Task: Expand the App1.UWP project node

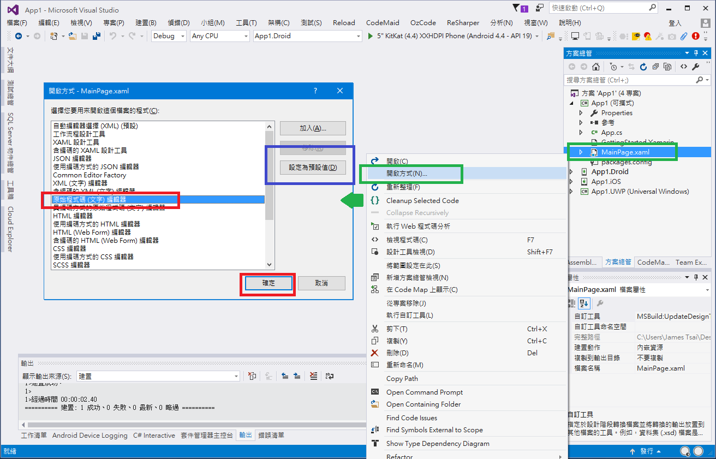Action: point(571,192)
